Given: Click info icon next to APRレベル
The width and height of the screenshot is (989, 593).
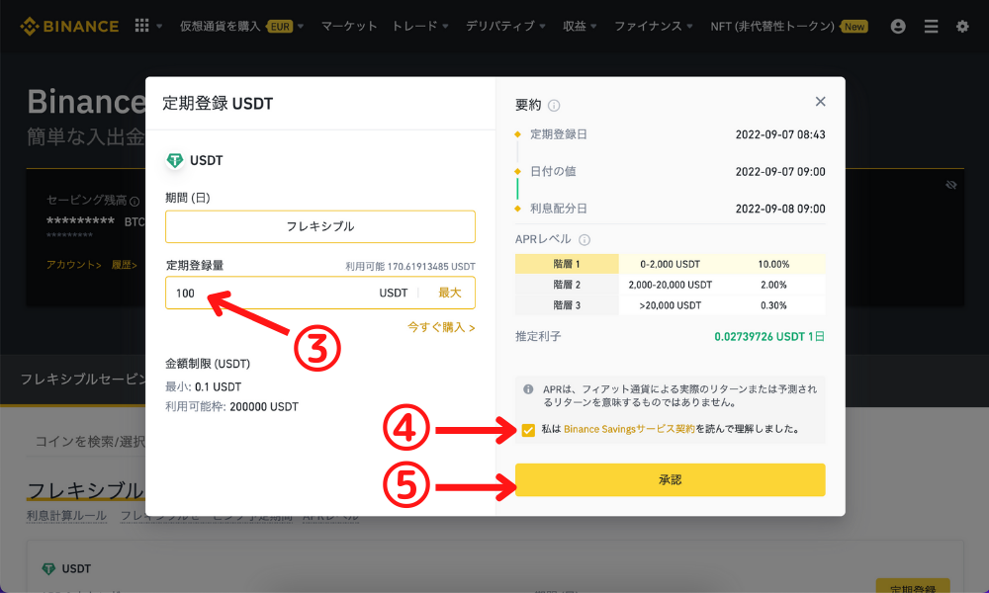Looking at the screenshot, I should pyautogui.click(x=584, y=239).
